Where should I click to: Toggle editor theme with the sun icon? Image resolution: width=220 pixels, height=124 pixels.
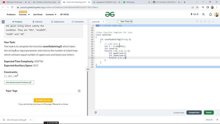tap(96, 112)
